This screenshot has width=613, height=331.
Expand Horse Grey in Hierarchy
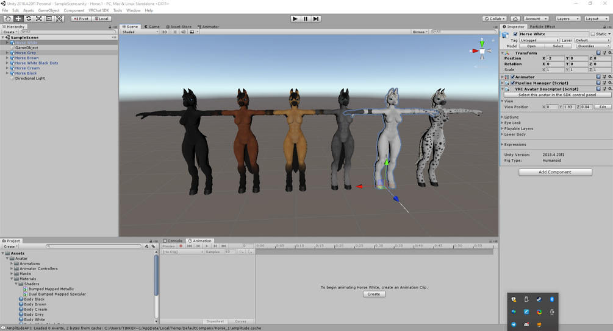[7, 53]
